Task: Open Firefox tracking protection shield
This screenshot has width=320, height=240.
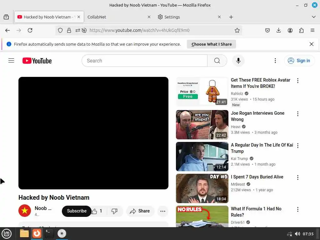Action: click(x=60, y=30)
